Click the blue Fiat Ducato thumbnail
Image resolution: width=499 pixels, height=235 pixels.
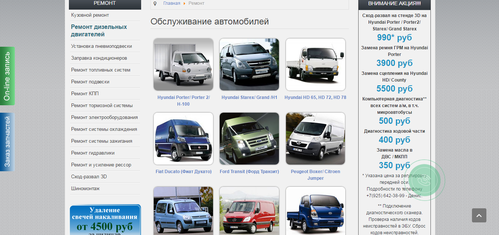[x=183, y=139]
